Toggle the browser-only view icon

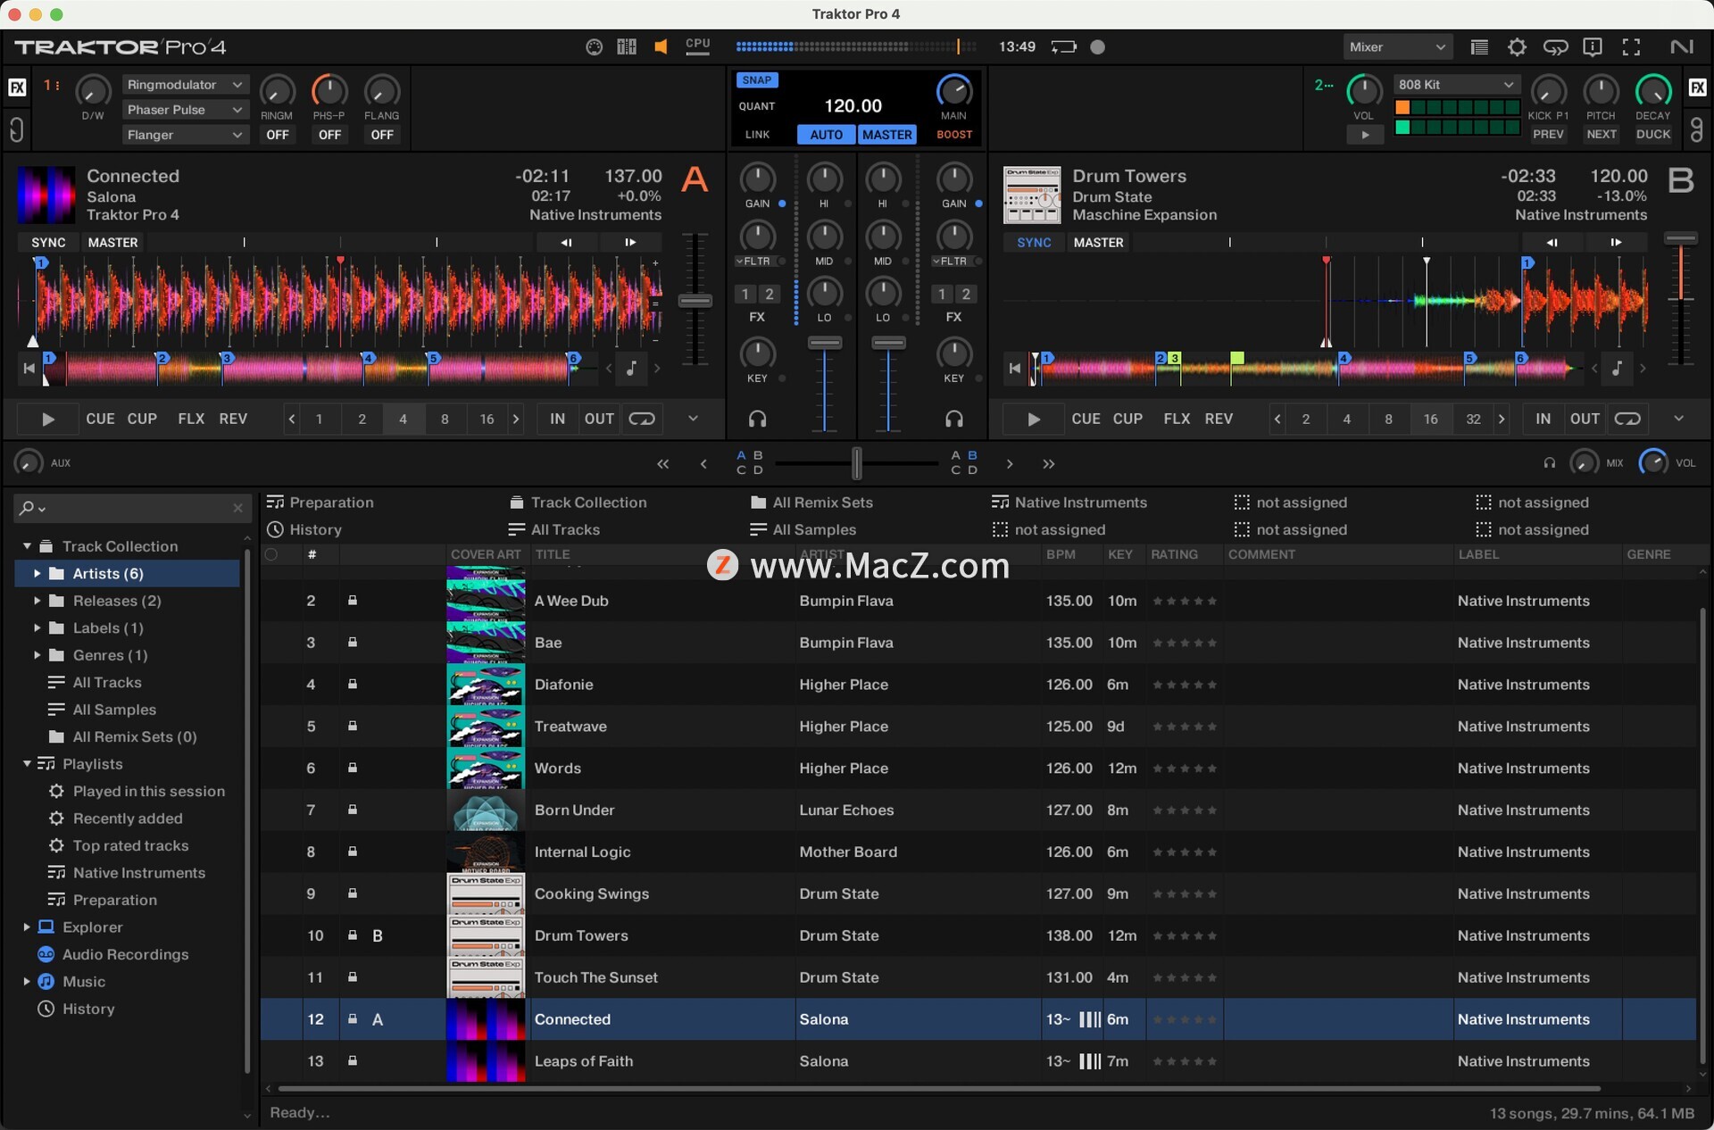(1479, 47)
